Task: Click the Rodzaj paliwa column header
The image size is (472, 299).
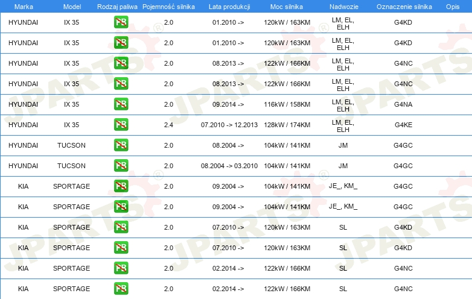Action: (117, 6)
